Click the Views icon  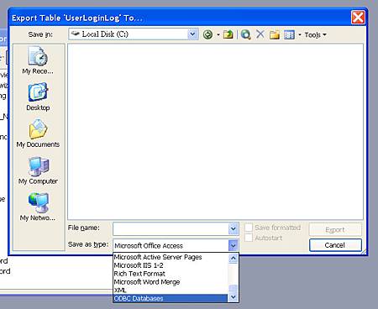(x=289, y=34)
